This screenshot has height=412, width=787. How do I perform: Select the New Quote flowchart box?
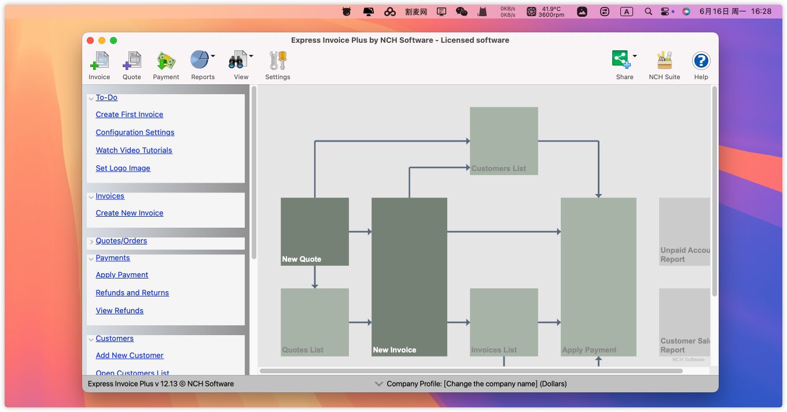[x=314, y=232]
